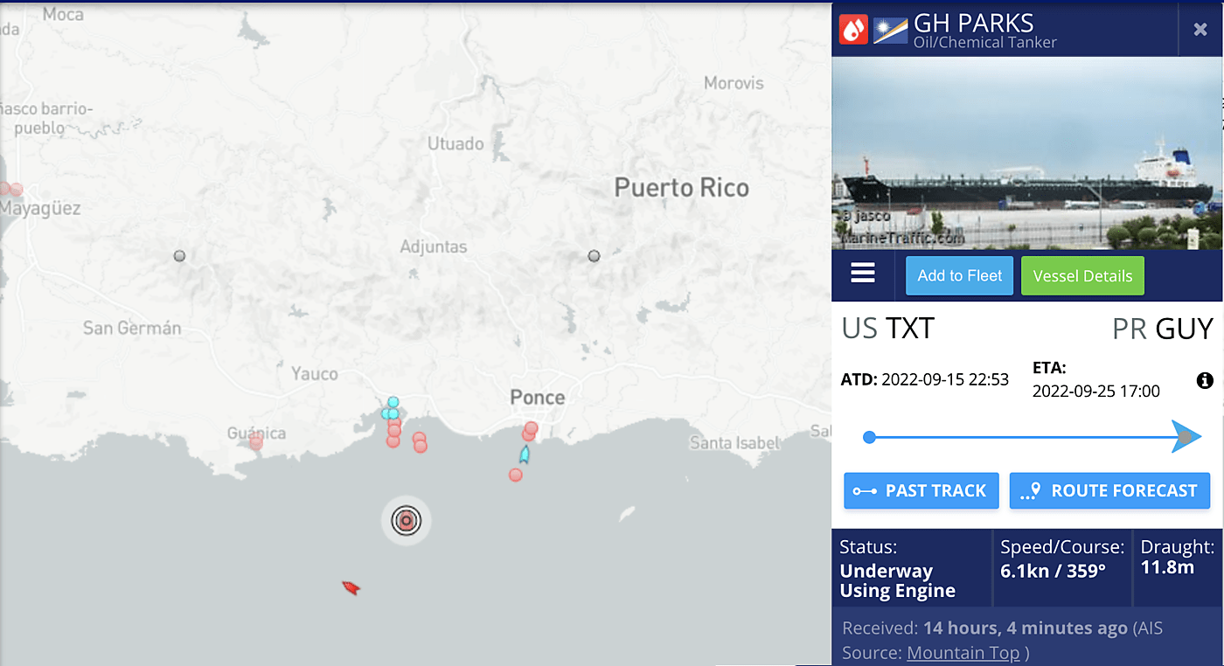Click the grey station marker east of Adjuntas
The height and width of the screenshot is (666, 1224).
[595, 256]
